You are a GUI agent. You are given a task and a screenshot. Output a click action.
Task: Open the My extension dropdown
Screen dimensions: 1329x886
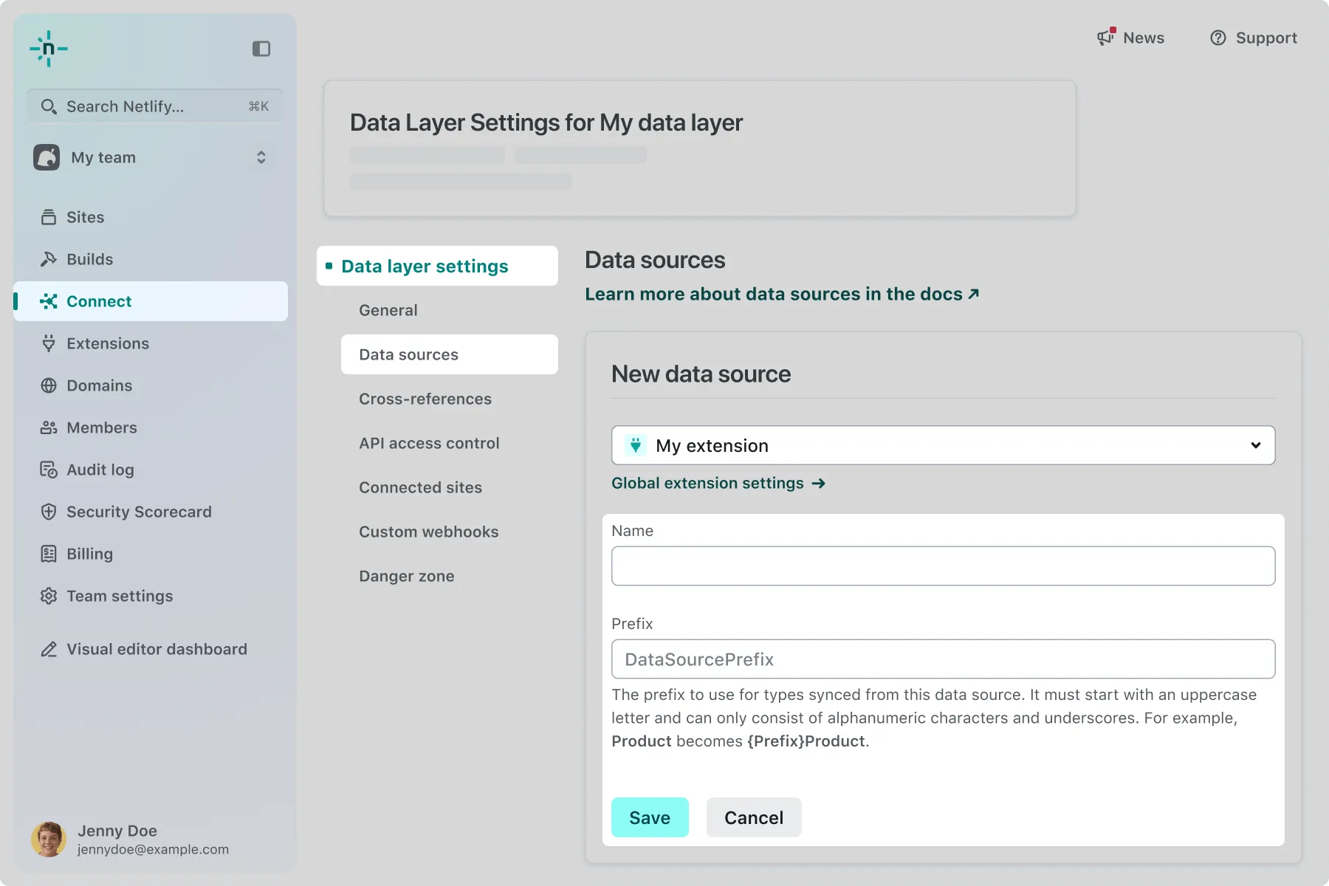(943, 445)
